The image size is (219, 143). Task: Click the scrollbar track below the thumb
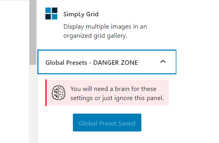pyautogui.click(x=33, y=104)
